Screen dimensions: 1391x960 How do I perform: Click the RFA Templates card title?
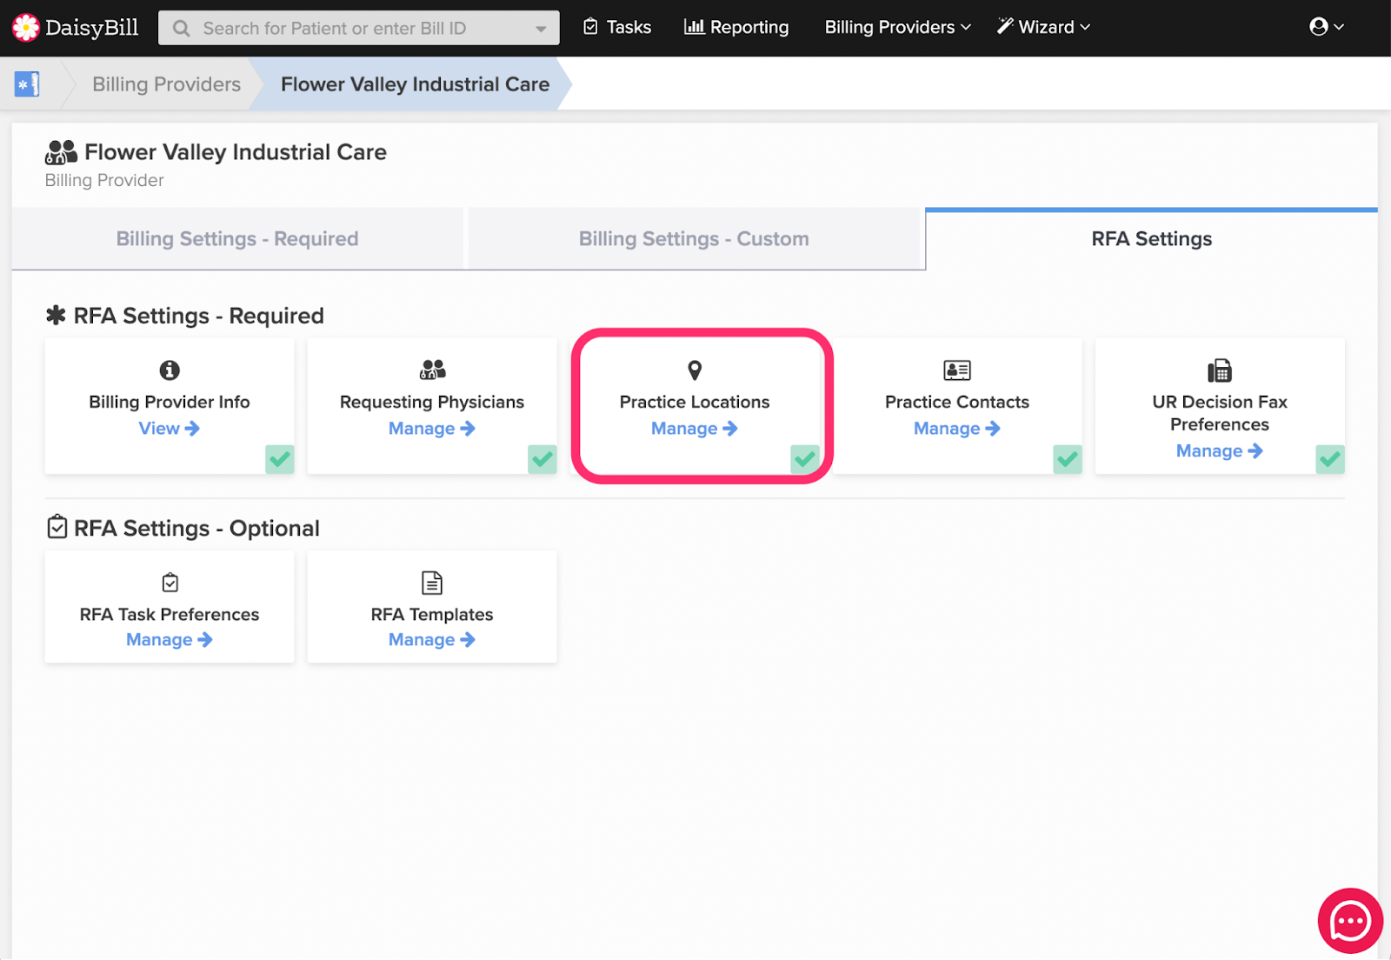coord(432,615)
